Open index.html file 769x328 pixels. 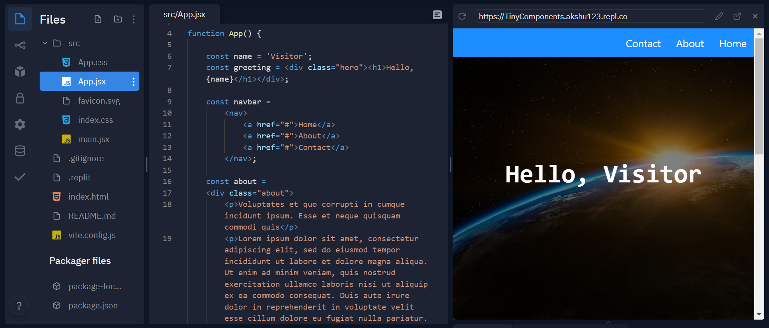[89, 197]
